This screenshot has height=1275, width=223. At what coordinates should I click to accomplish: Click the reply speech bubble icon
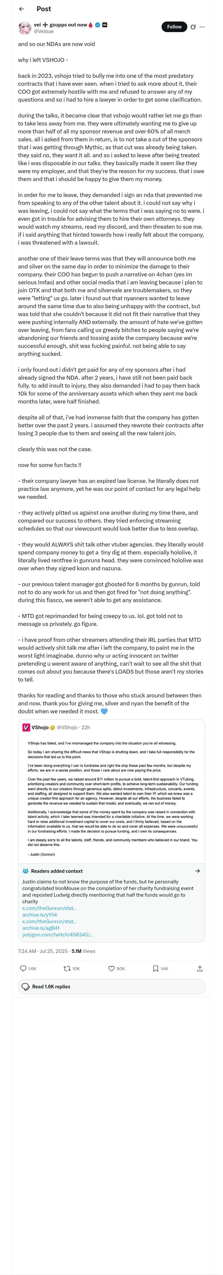coord(23,968)
